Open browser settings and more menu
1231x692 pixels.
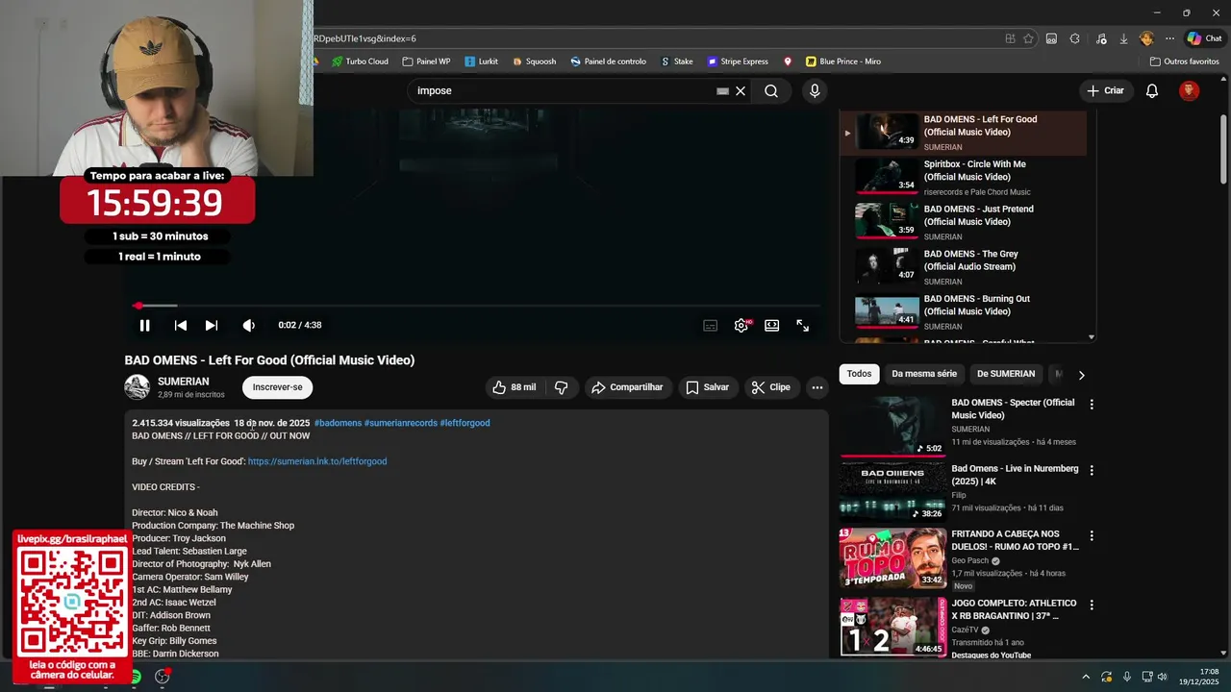click(x=1169, y=38)
